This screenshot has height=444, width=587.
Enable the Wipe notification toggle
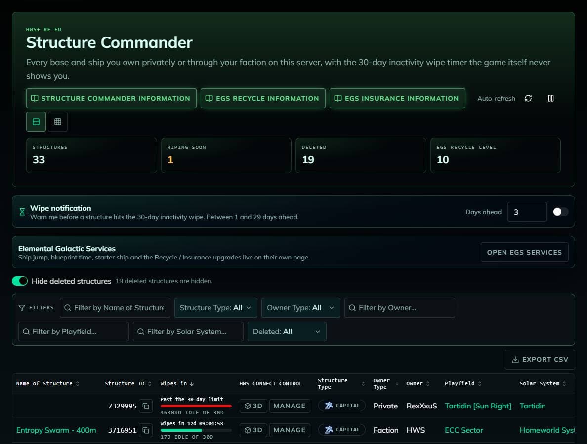(560, 212)
